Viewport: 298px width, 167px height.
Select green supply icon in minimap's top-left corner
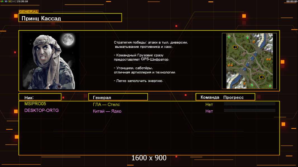click(x=229, y=37)
